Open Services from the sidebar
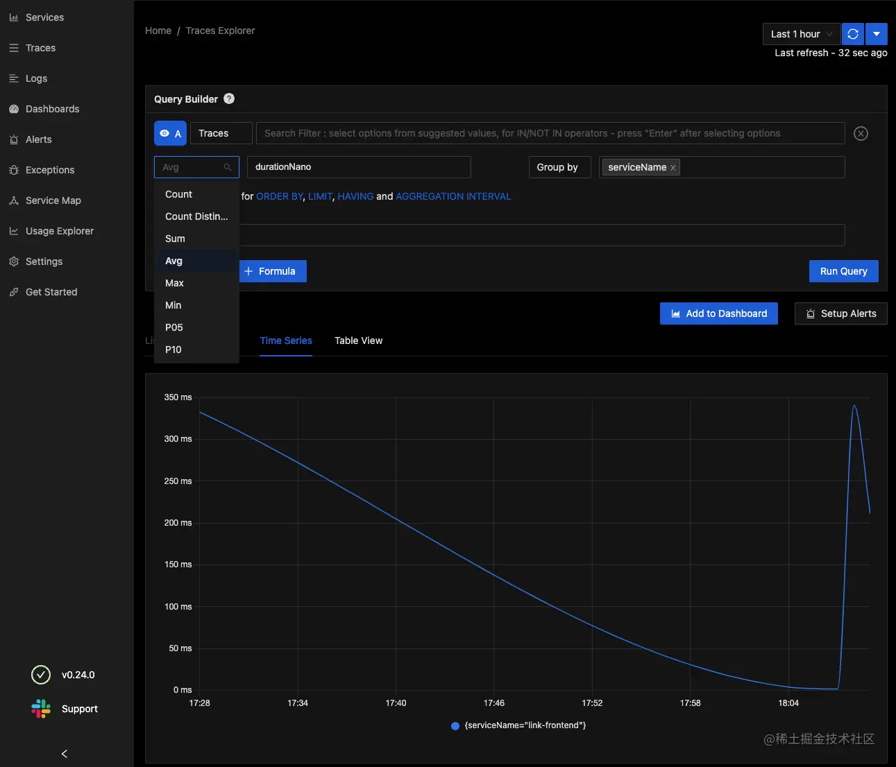This screenshot has height=767, width=896. [44, 17]
